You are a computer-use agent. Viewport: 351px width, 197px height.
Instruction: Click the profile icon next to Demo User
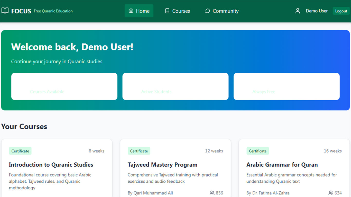297,11
